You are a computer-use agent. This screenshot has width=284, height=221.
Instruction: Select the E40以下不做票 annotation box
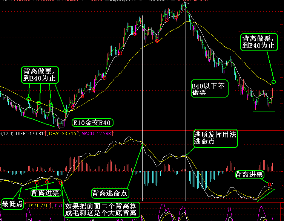tap(210, 88)
